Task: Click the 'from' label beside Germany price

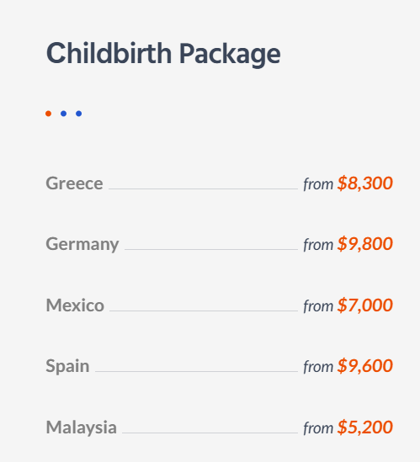Action: pos(318,245)
